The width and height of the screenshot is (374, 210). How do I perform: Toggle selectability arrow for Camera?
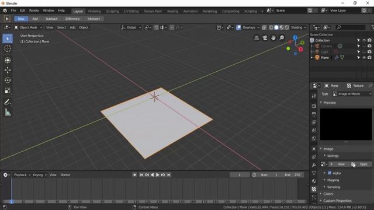click(358, 46)
